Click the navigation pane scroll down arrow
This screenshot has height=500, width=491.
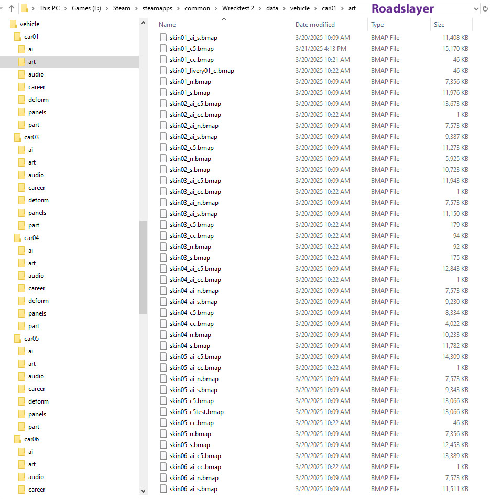click(143, 491)
